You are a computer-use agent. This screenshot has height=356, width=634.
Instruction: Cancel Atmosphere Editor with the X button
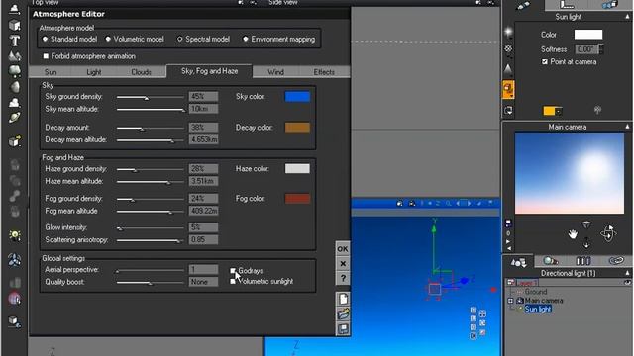point(343,264)
